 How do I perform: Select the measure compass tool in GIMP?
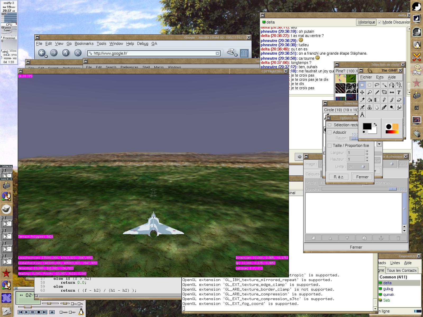point(362,114)
